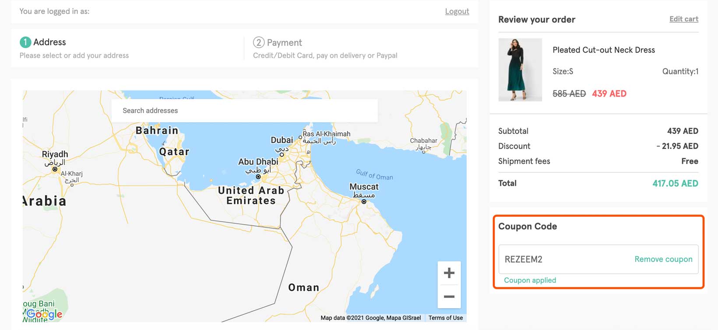Click the Pleated Cut-out Neck Dress title
Viewport: 718px width, 330px height.
pyautogui.click(x=603, y=50)
